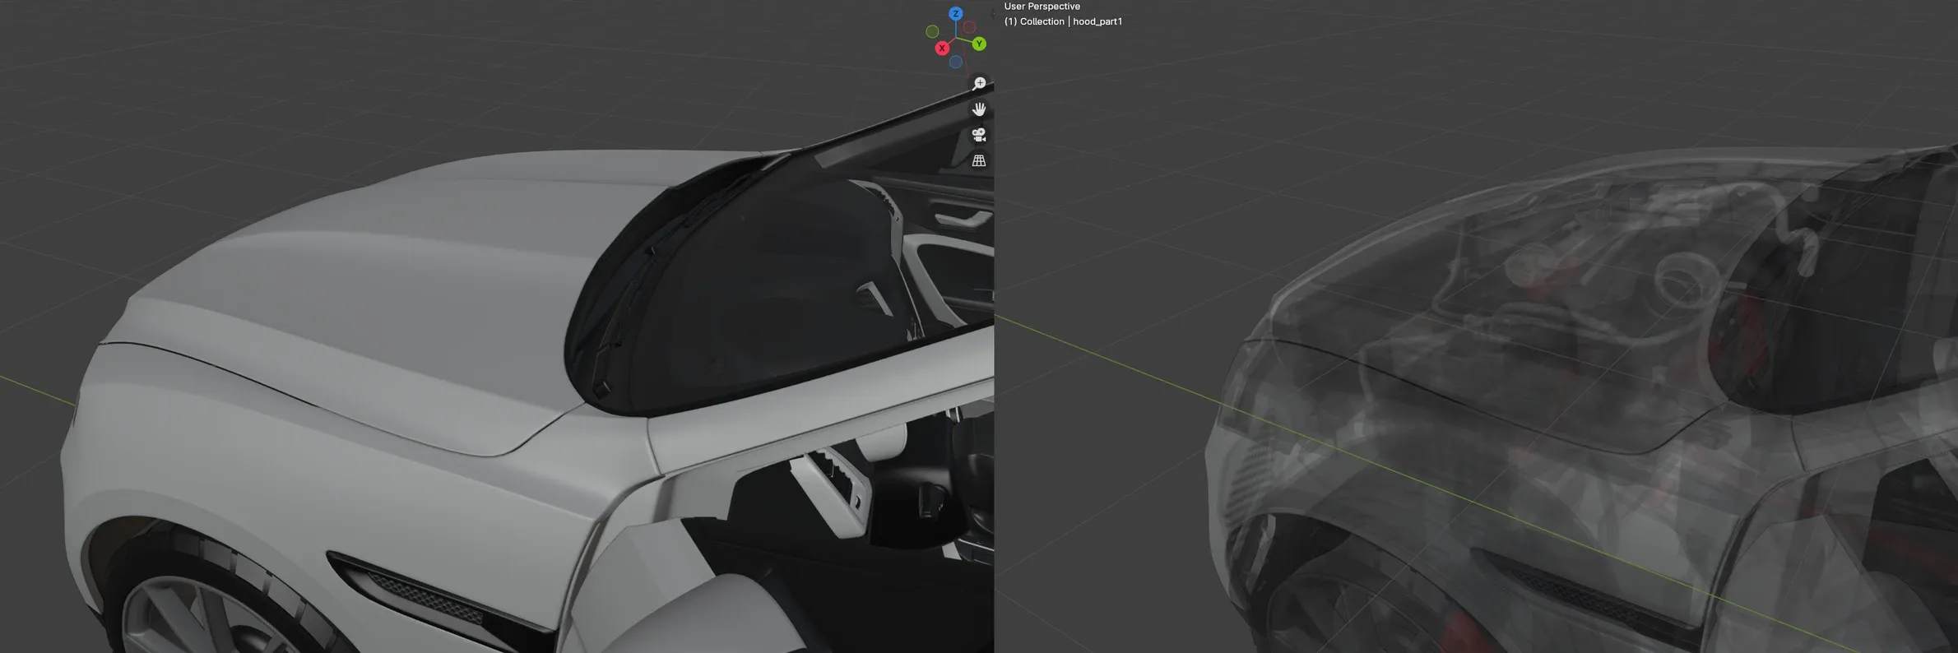Image resolution: width=1958 pixels, height=653 pixels.
Task: Click the unlabeled dim red gizmo circle
Action: point(969,27)
